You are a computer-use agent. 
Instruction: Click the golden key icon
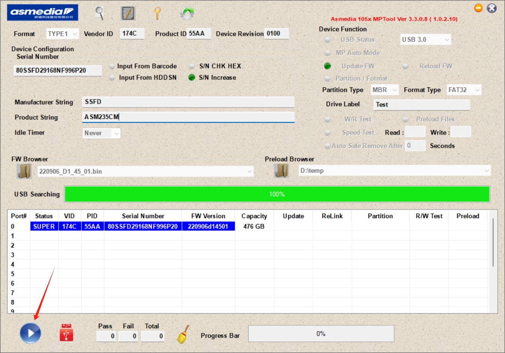(157, 13)
